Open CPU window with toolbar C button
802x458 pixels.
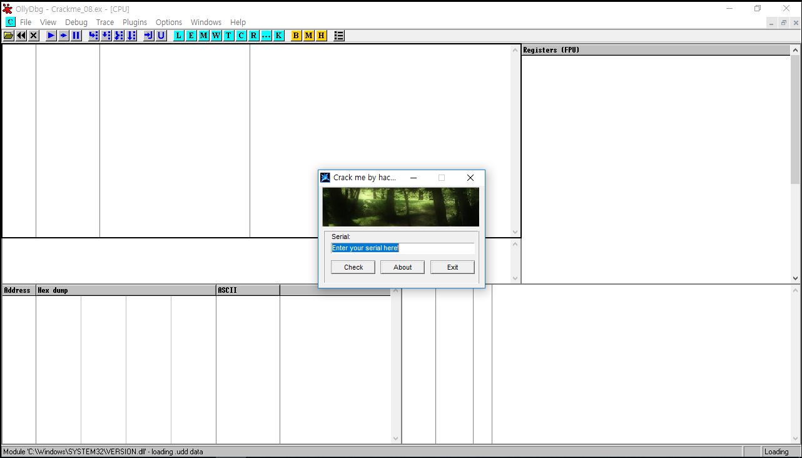tap(241, 36)
